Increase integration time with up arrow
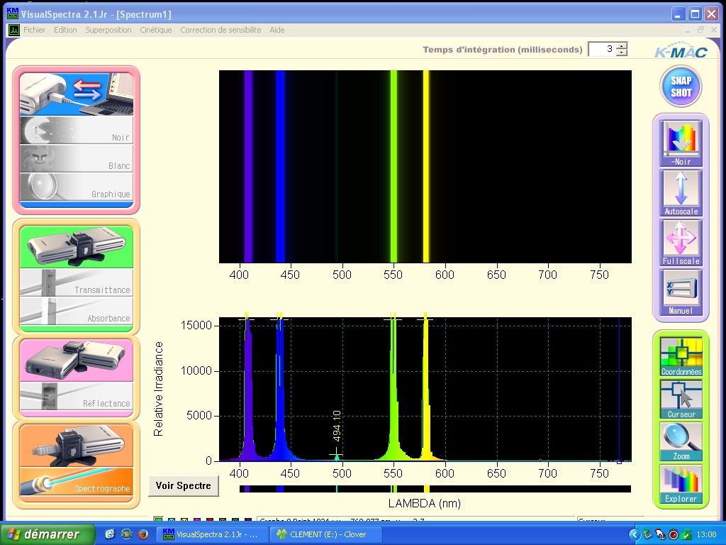Image resolution: width=726 pixels, height=545 pixels. 622,45
